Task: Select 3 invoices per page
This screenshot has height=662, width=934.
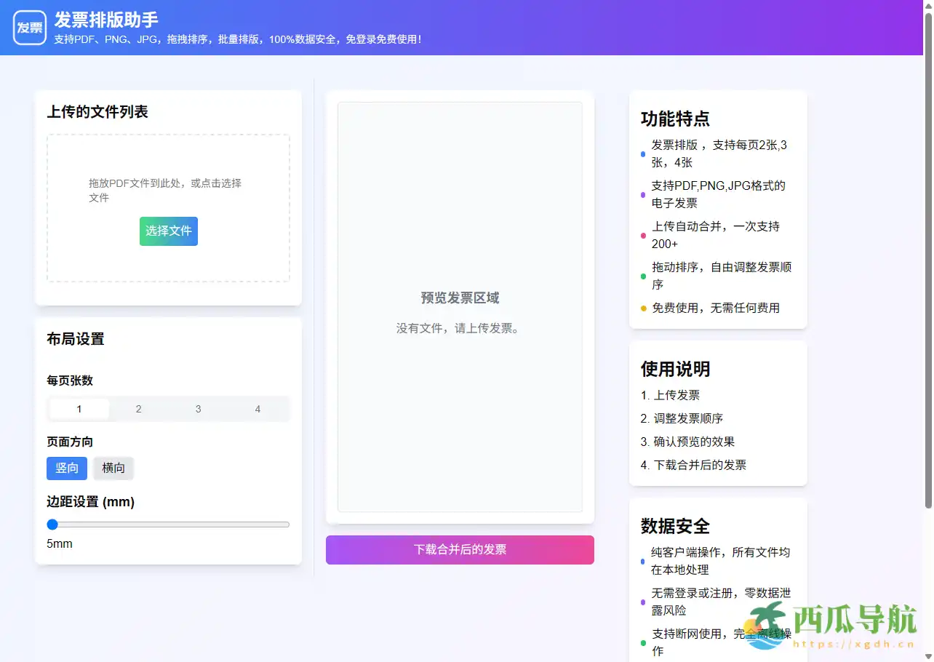Action: click(x=198, y=409)
